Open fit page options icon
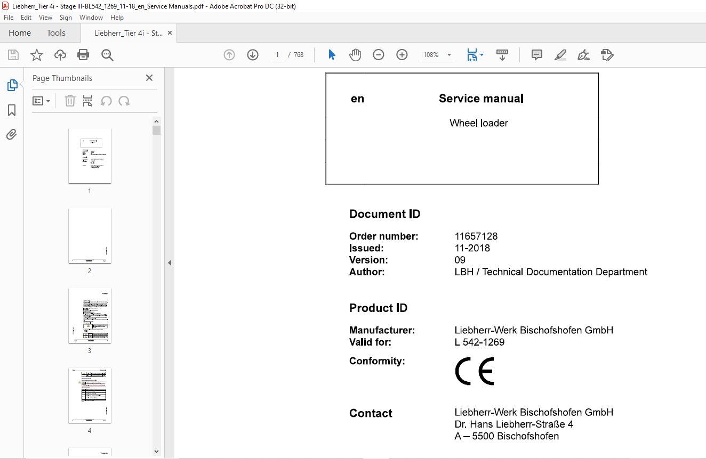This screenshot has height=459, width=706. [x=472, y=55]
